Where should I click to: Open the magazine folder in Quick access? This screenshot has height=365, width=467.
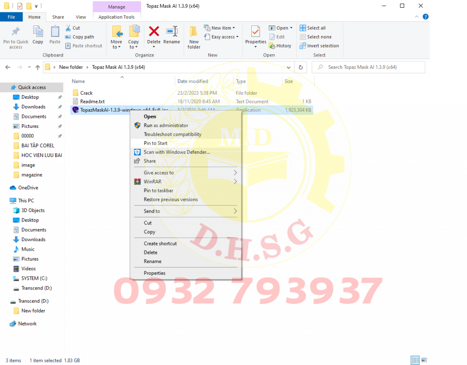(31, 175)
